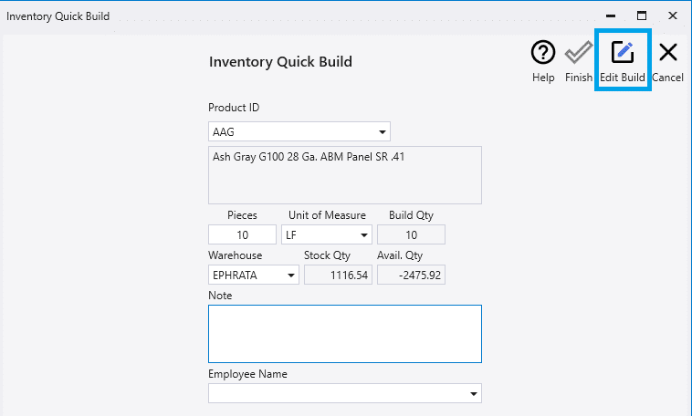Click the Employee Name field
Screen dimensions: 692x416
pos(345,393)
